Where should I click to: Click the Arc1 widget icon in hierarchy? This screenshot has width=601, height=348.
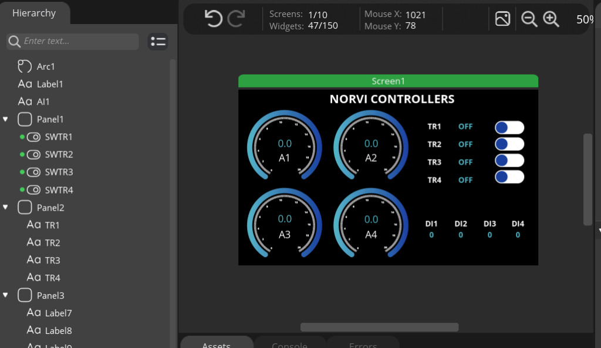[x=25, y=66]
